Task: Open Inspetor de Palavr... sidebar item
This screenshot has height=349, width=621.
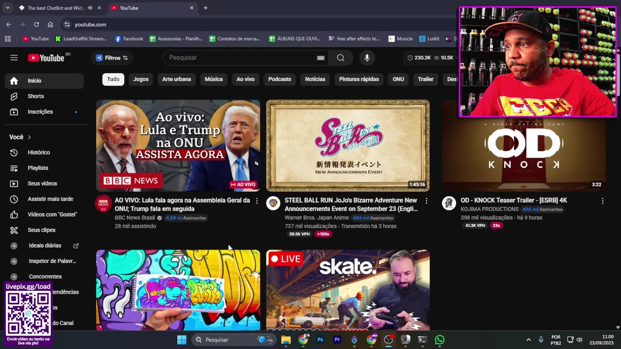Action: coord(44,261)
